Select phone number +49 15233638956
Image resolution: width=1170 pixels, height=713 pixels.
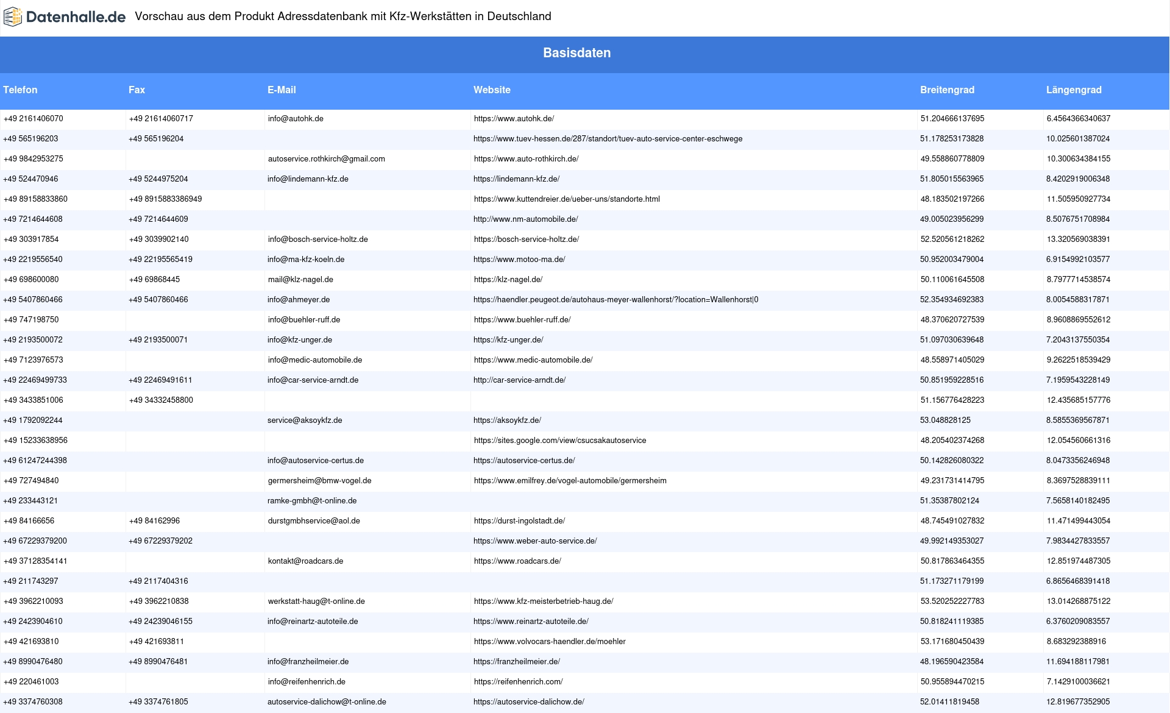click(x=35, y=441)
